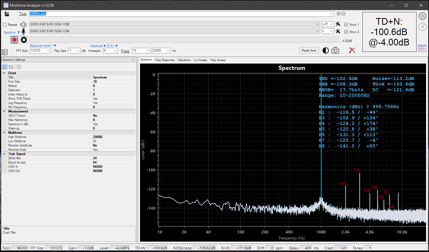Viewport: 429px width, 252px height.
Task: Click the microphone input device icon
Action: pyautogui.click(x=23, y=32)
